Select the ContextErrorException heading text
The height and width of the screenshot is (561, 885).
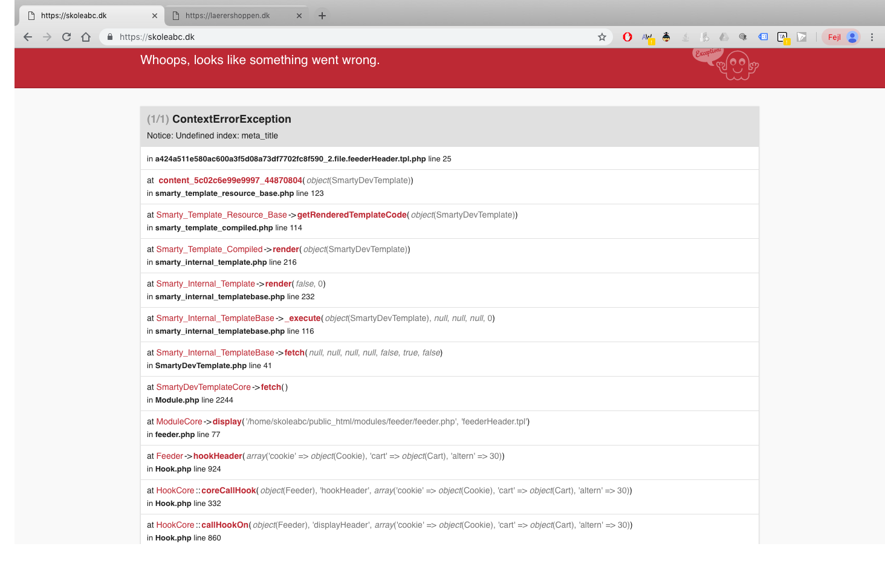click(232, 119)
